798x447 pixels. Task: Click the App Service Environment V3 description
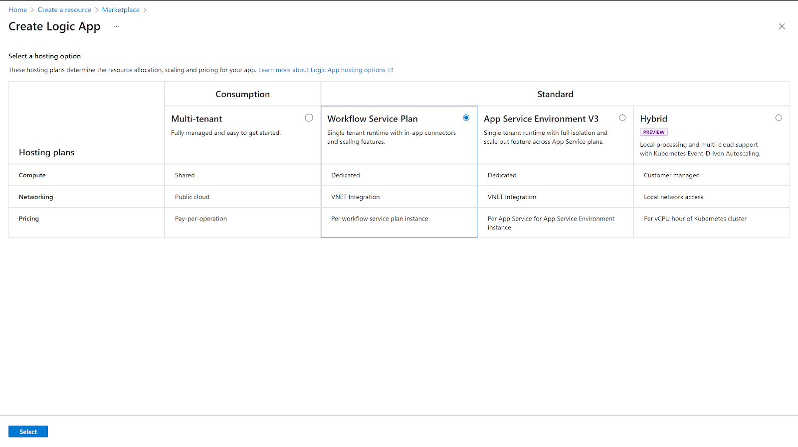coord(546,137)
